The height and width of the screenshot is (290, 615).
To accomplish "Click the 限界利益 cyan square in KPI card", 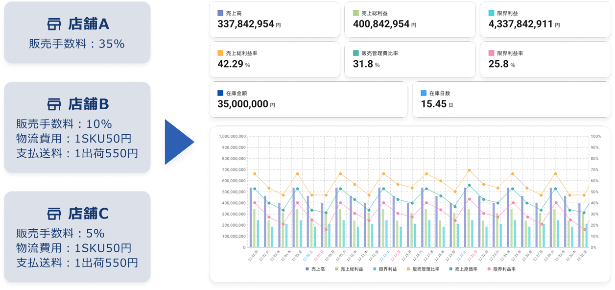I will pyautogui.click(x=492, y=13).
